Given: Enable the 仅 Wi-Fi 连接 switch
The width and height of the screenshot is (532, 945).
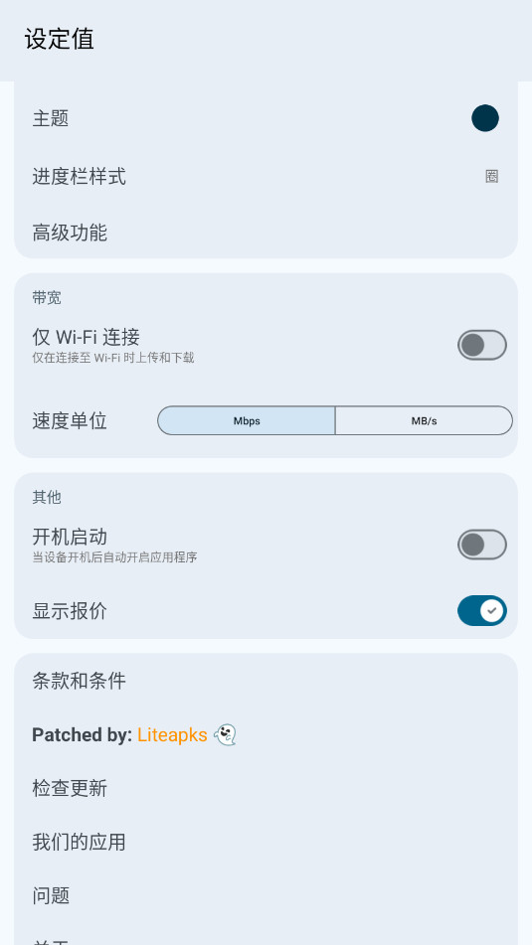Looking at the screenshot, I should coord(482,346).
